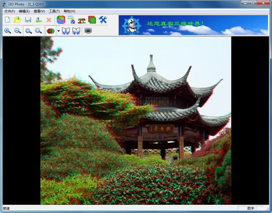Click the blue sky banner advertisement
This screenshot has height=213, width=272.
click(x=194, y=25)
